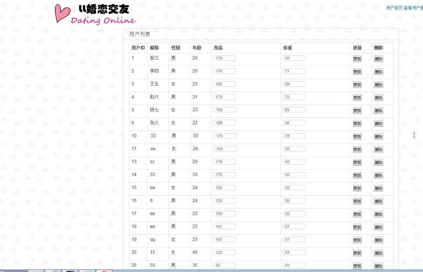
Task: Delete user ID 15
Action: point(378,188)
